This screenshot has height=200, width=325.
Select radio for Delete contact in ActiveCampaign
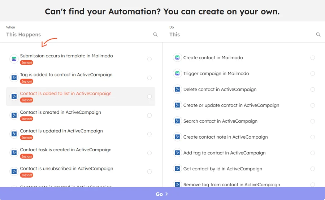[313, 90]
